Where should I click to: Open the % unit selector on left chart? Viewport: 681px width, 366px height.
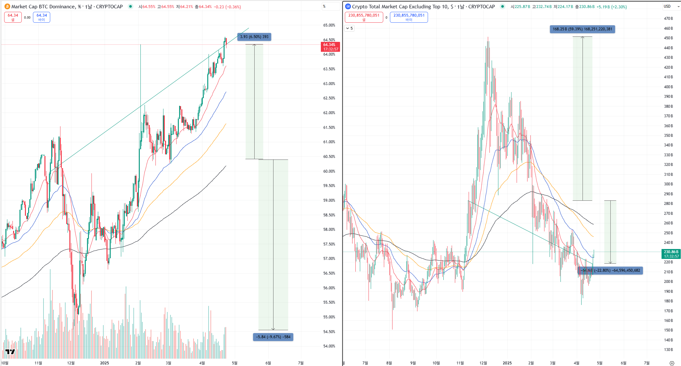pyautogui.click(x=330, y=6)
